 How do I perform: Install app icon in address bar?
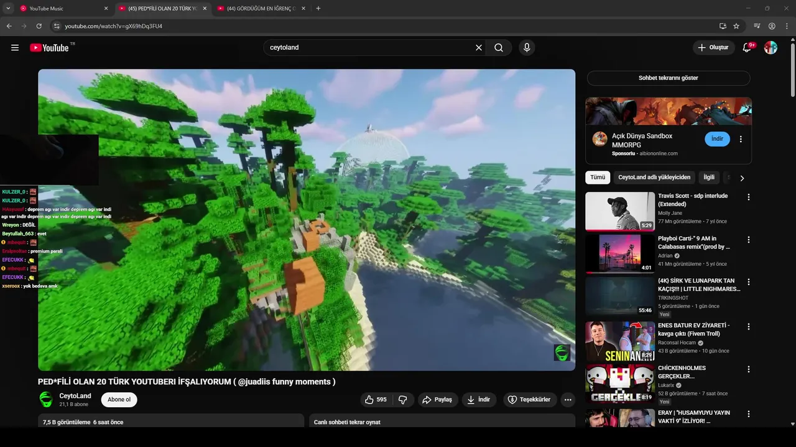pos(723,26)
